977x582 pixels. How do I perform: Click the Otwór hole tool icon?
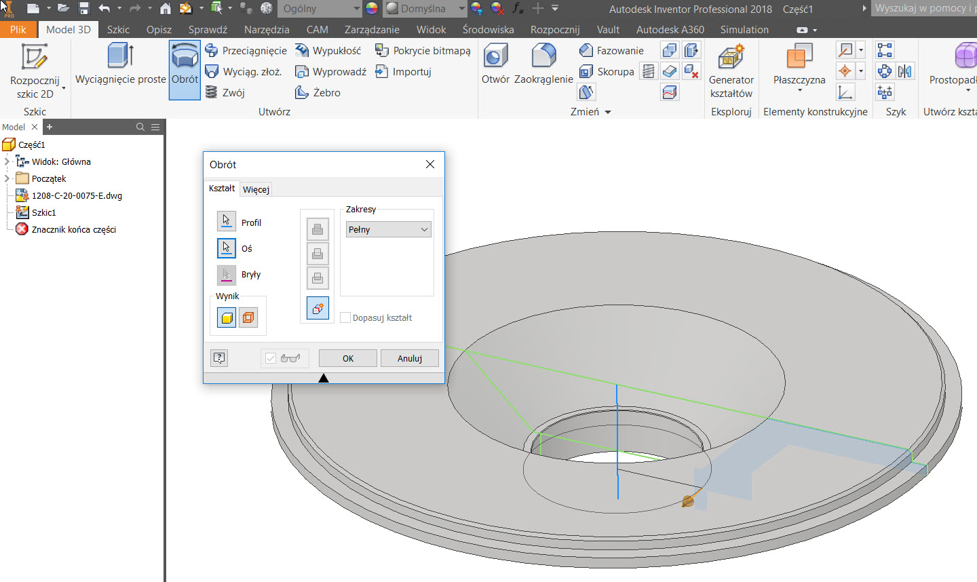coord(495,57)
